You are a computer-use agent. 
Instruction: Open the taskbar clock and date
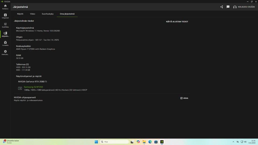pos(252,142)
